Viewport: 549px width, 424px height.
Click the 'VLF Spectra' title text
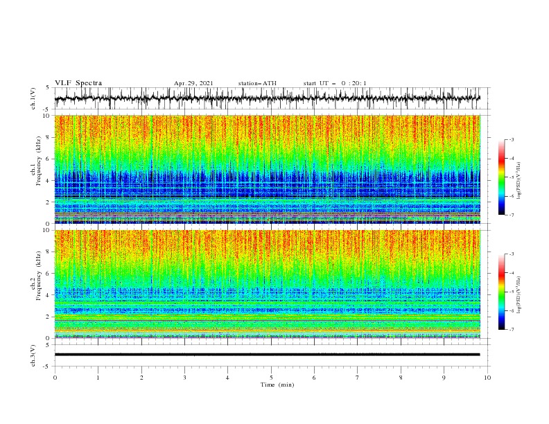78,83
